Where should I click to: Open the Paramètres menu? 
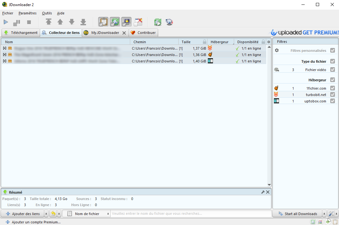[28, 13]
